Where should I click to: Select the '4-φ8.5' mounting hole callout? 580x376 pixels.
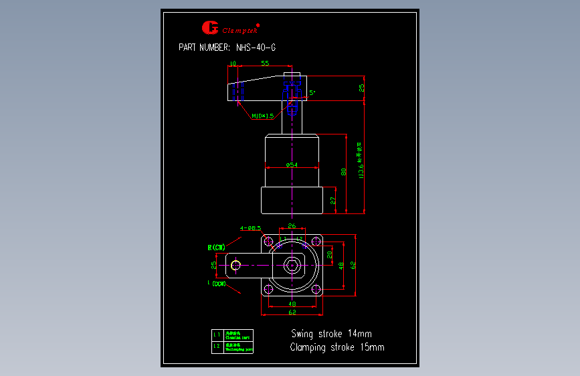tap(250, 228)
